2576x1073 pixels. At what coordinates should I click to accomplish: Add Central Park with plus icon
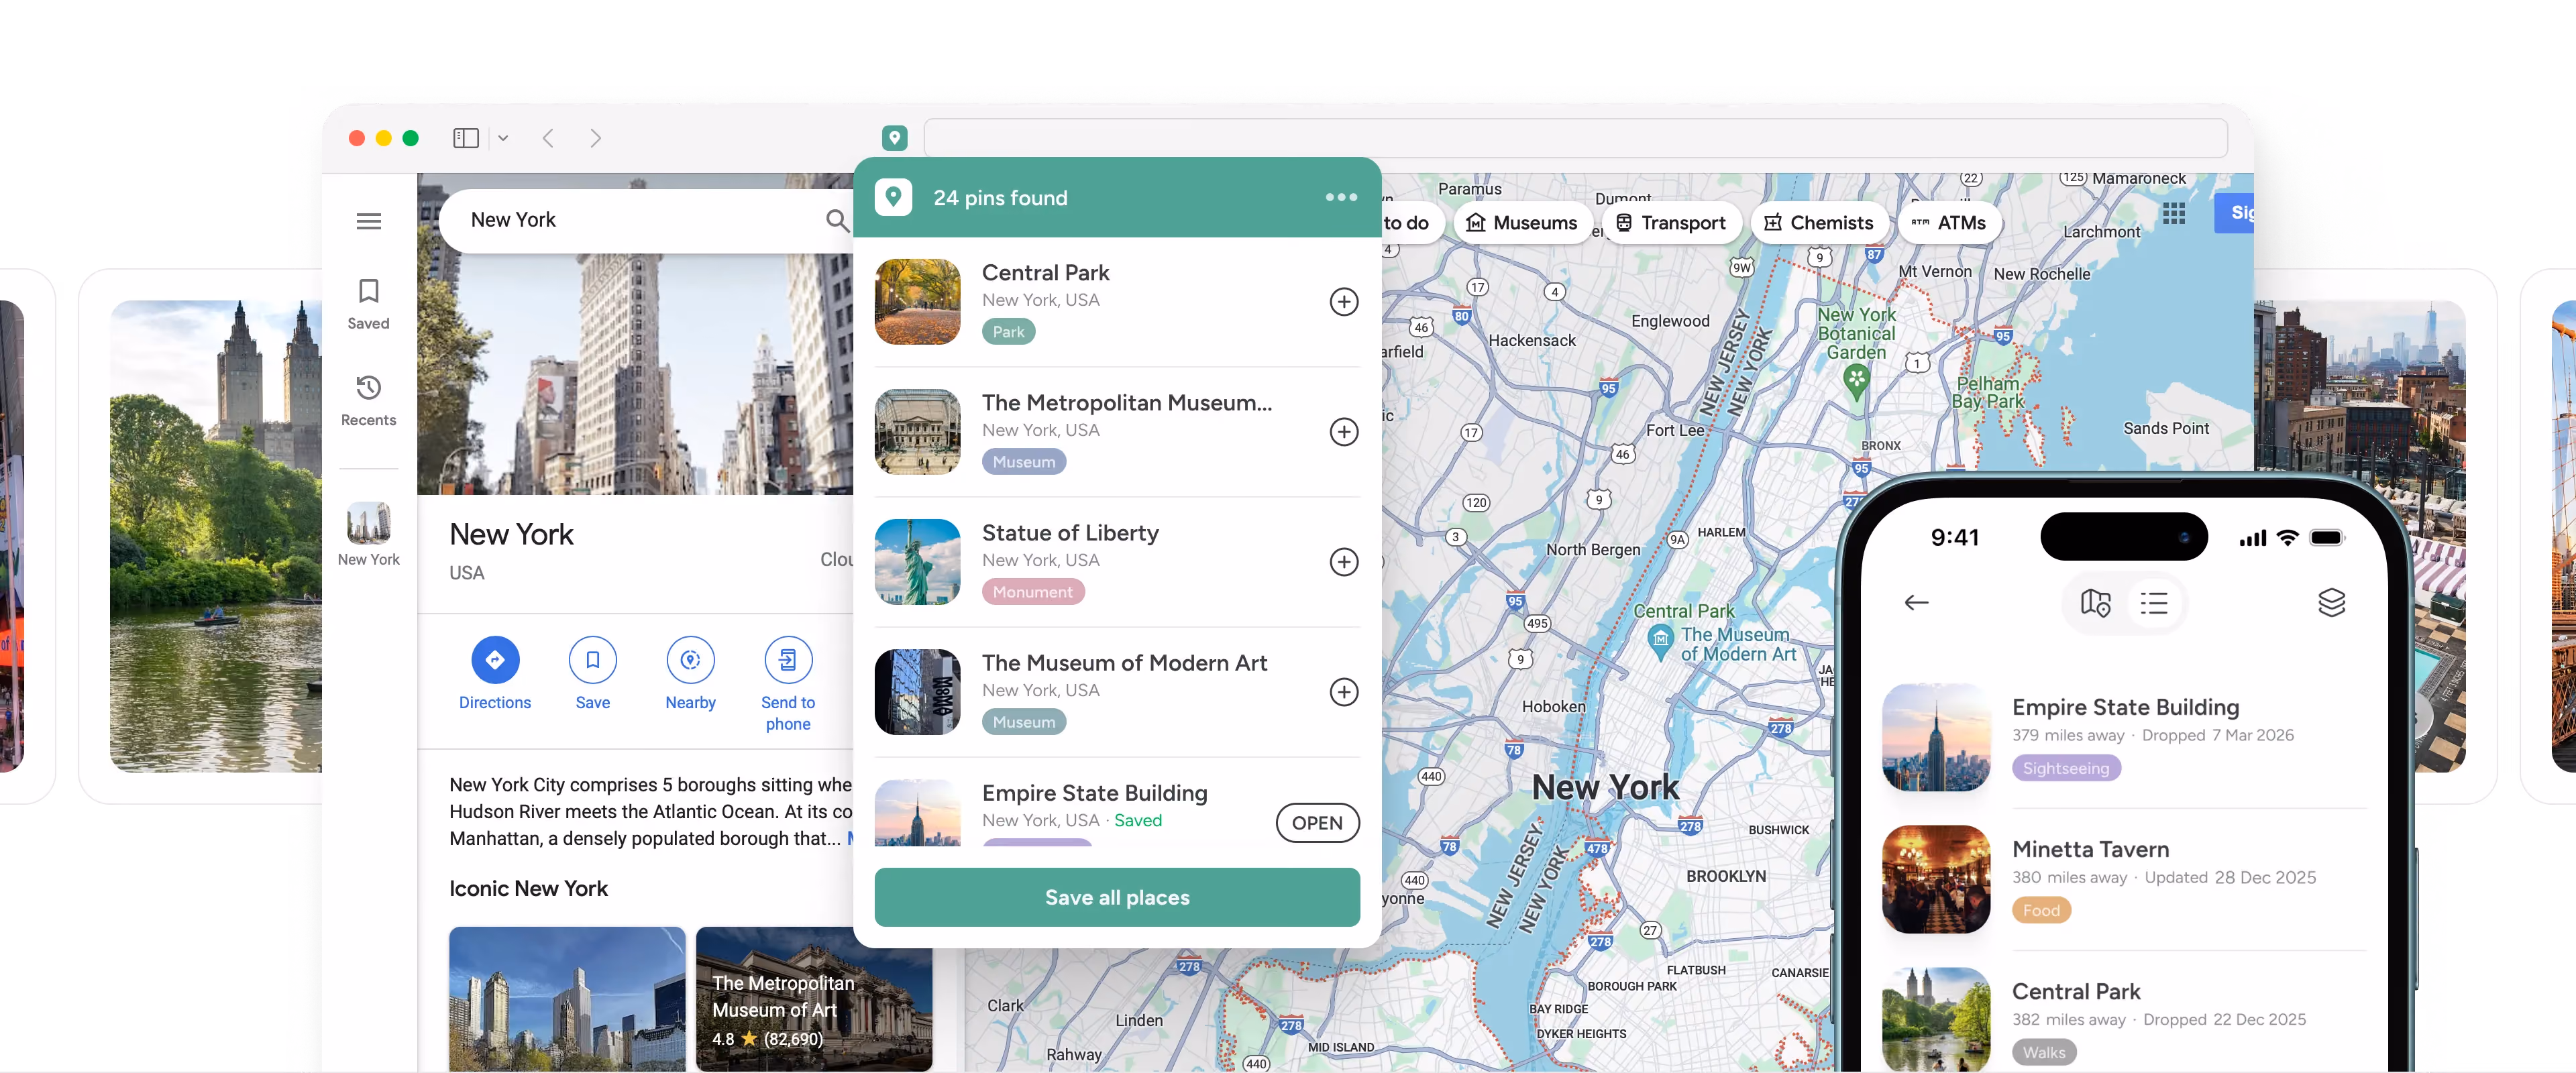click(x=1343, y=302)
